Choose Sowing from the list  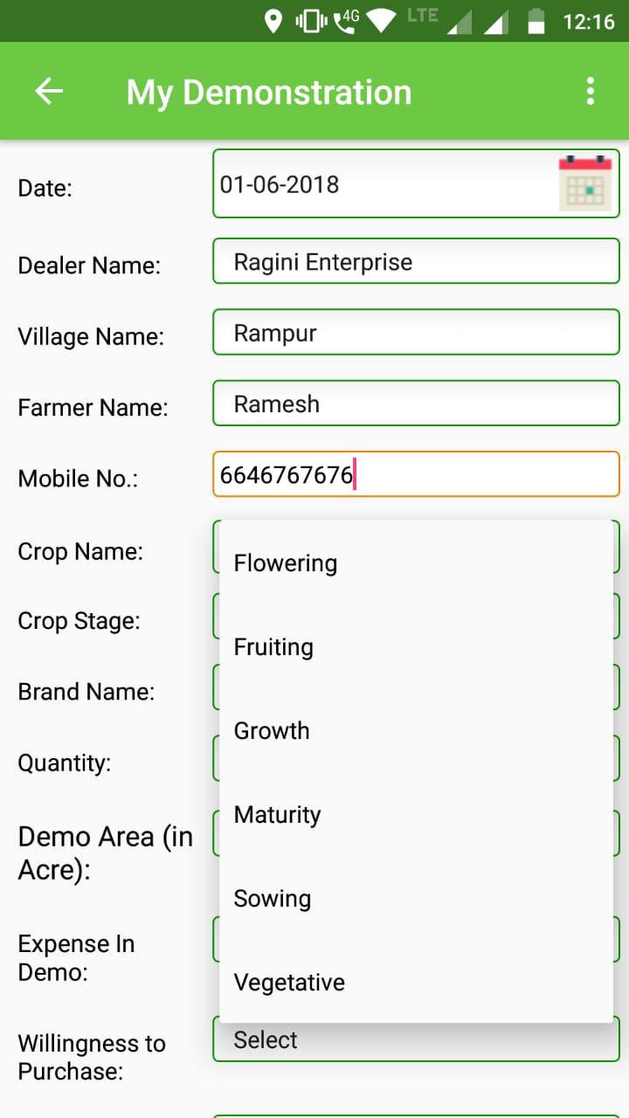(x=273, y=899)
